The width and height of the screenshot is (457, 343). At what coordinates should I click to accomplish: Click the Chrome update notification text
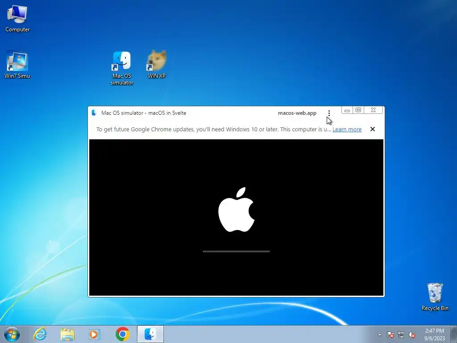(x=214, y=129)
